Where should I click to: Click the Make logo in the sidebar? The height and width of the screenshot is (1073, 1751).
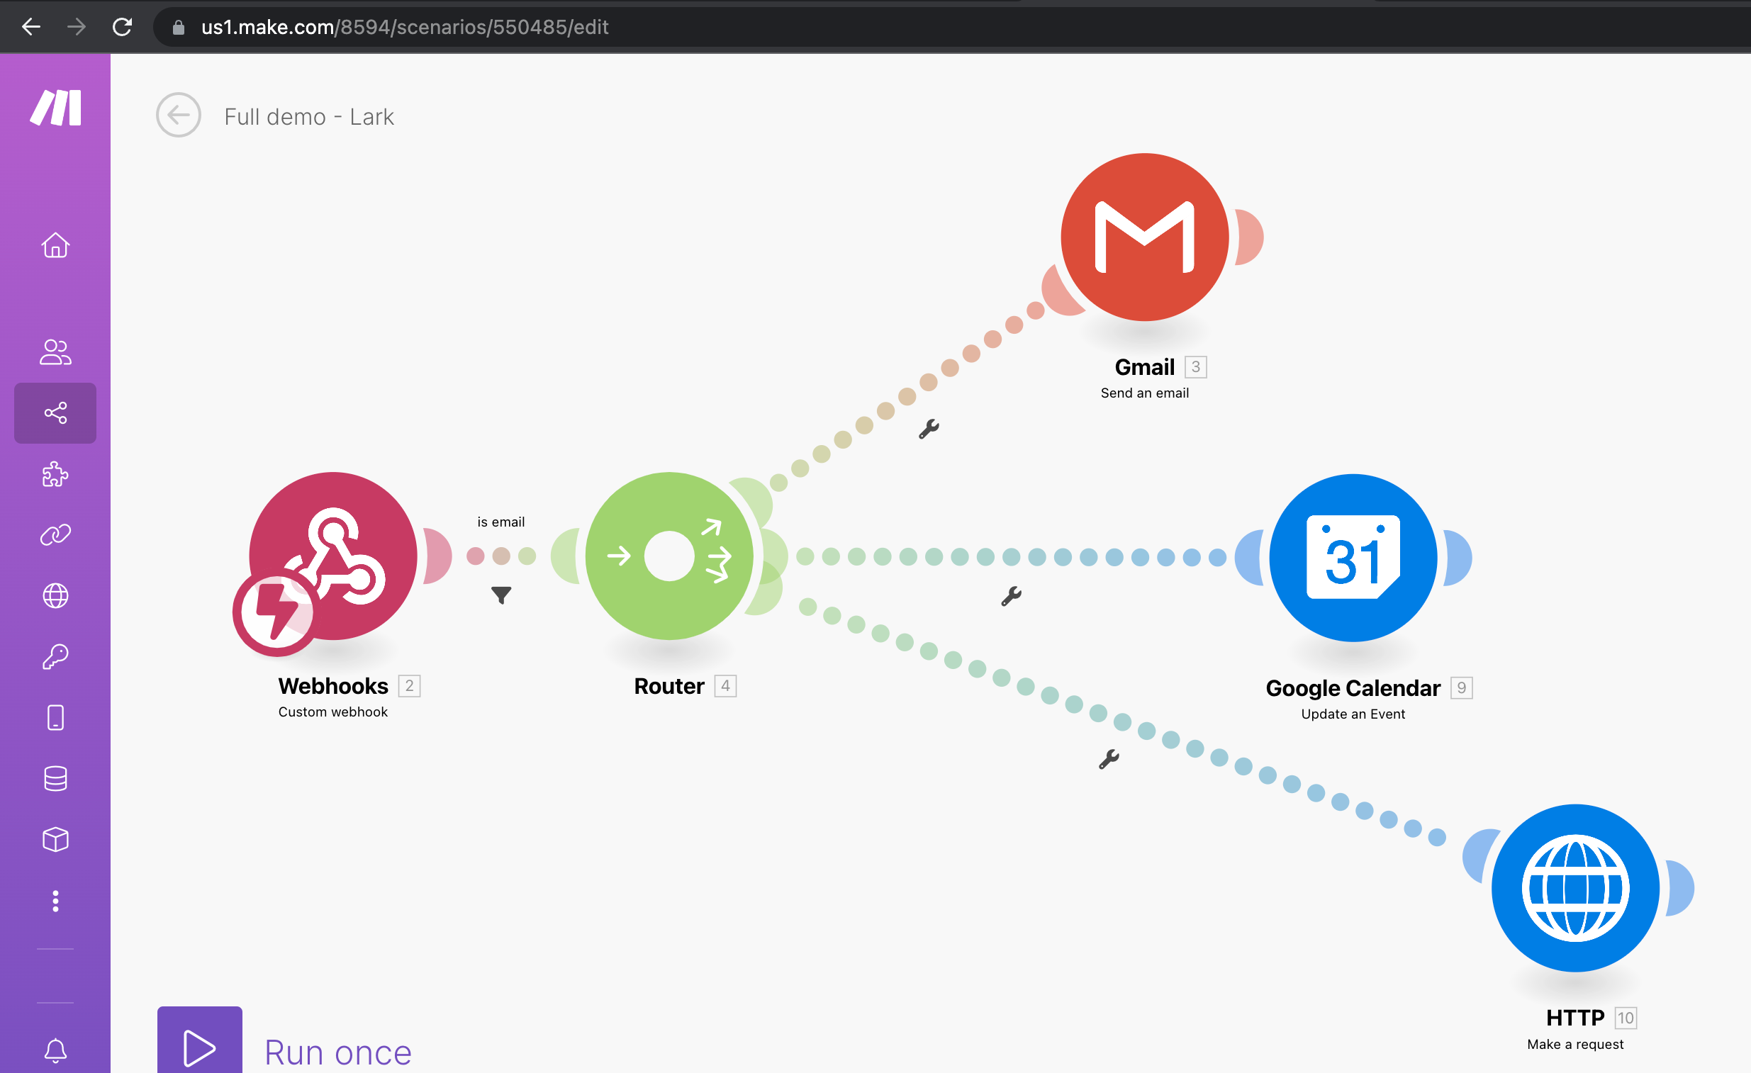pyautogui.click(x=55, y=108)
